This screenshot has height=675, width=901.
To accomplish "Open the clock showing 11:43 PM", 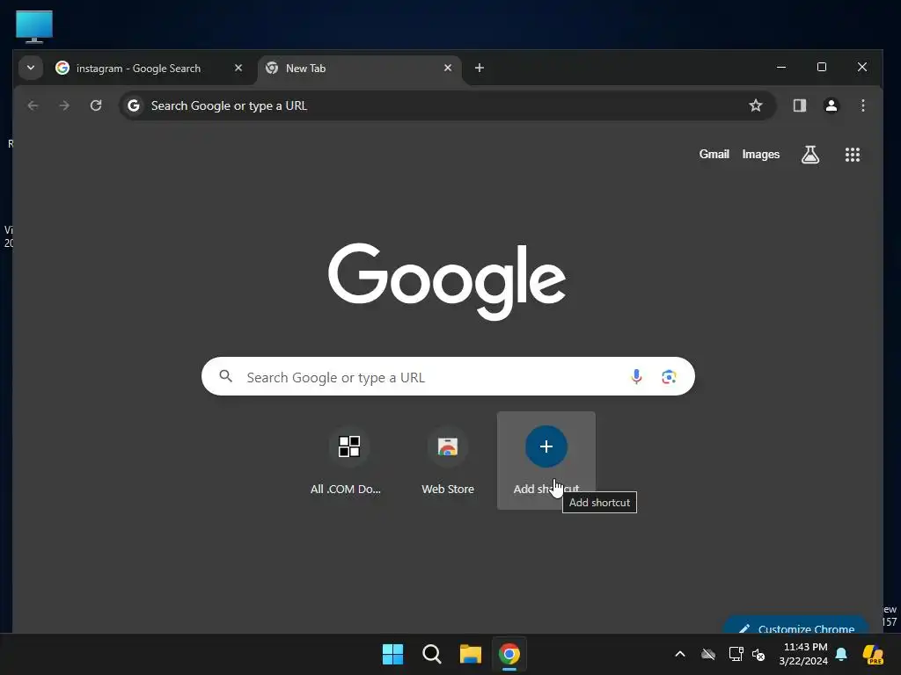I will [803, 654].
